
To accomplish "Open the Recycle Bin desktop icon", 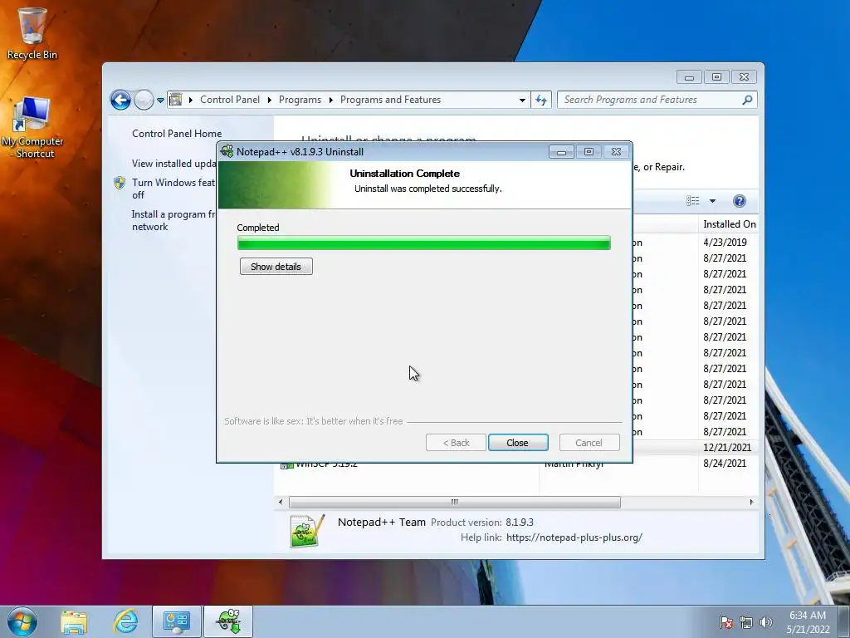I will tap(32, 33).
